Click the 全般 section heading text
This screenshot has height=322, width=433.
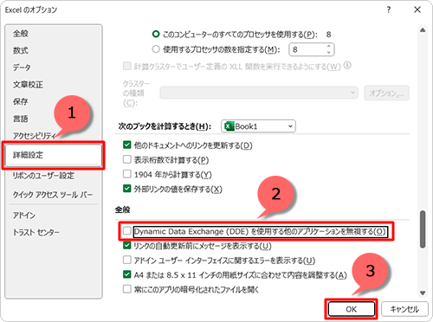(122, 209)
